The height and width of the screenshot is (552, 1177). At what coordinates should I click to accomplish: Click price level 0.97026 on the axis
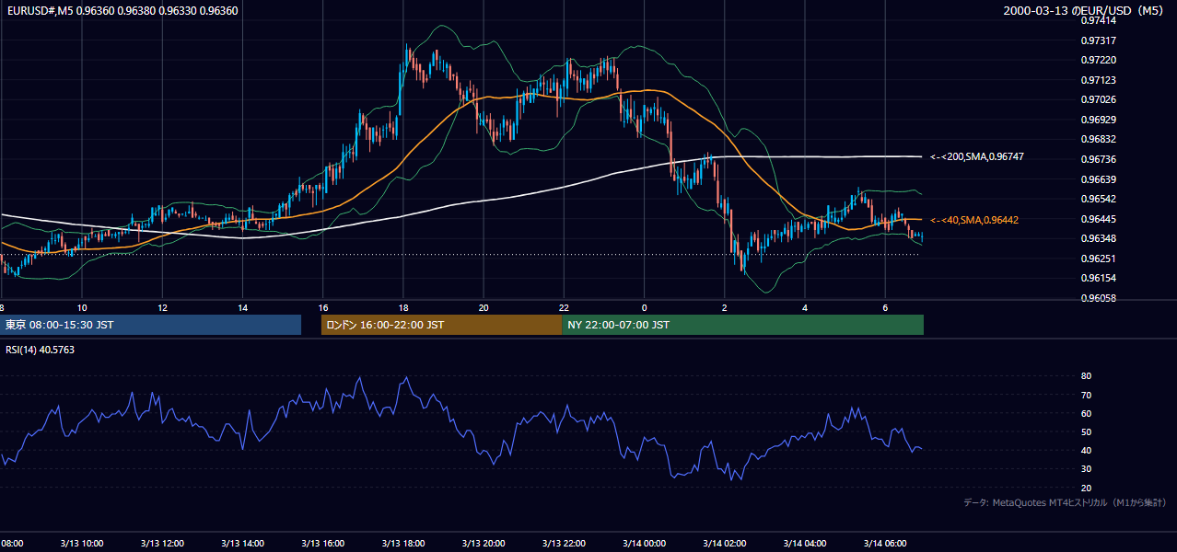1100,99
